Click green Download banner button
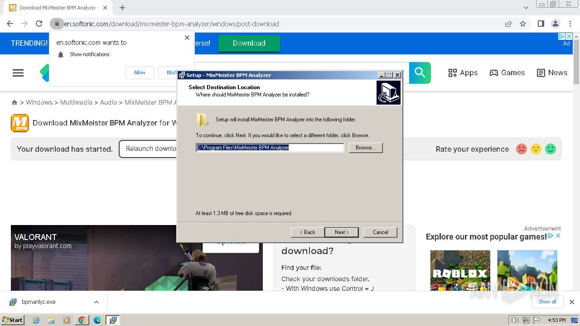580x326 pixels. coord(249,43)
